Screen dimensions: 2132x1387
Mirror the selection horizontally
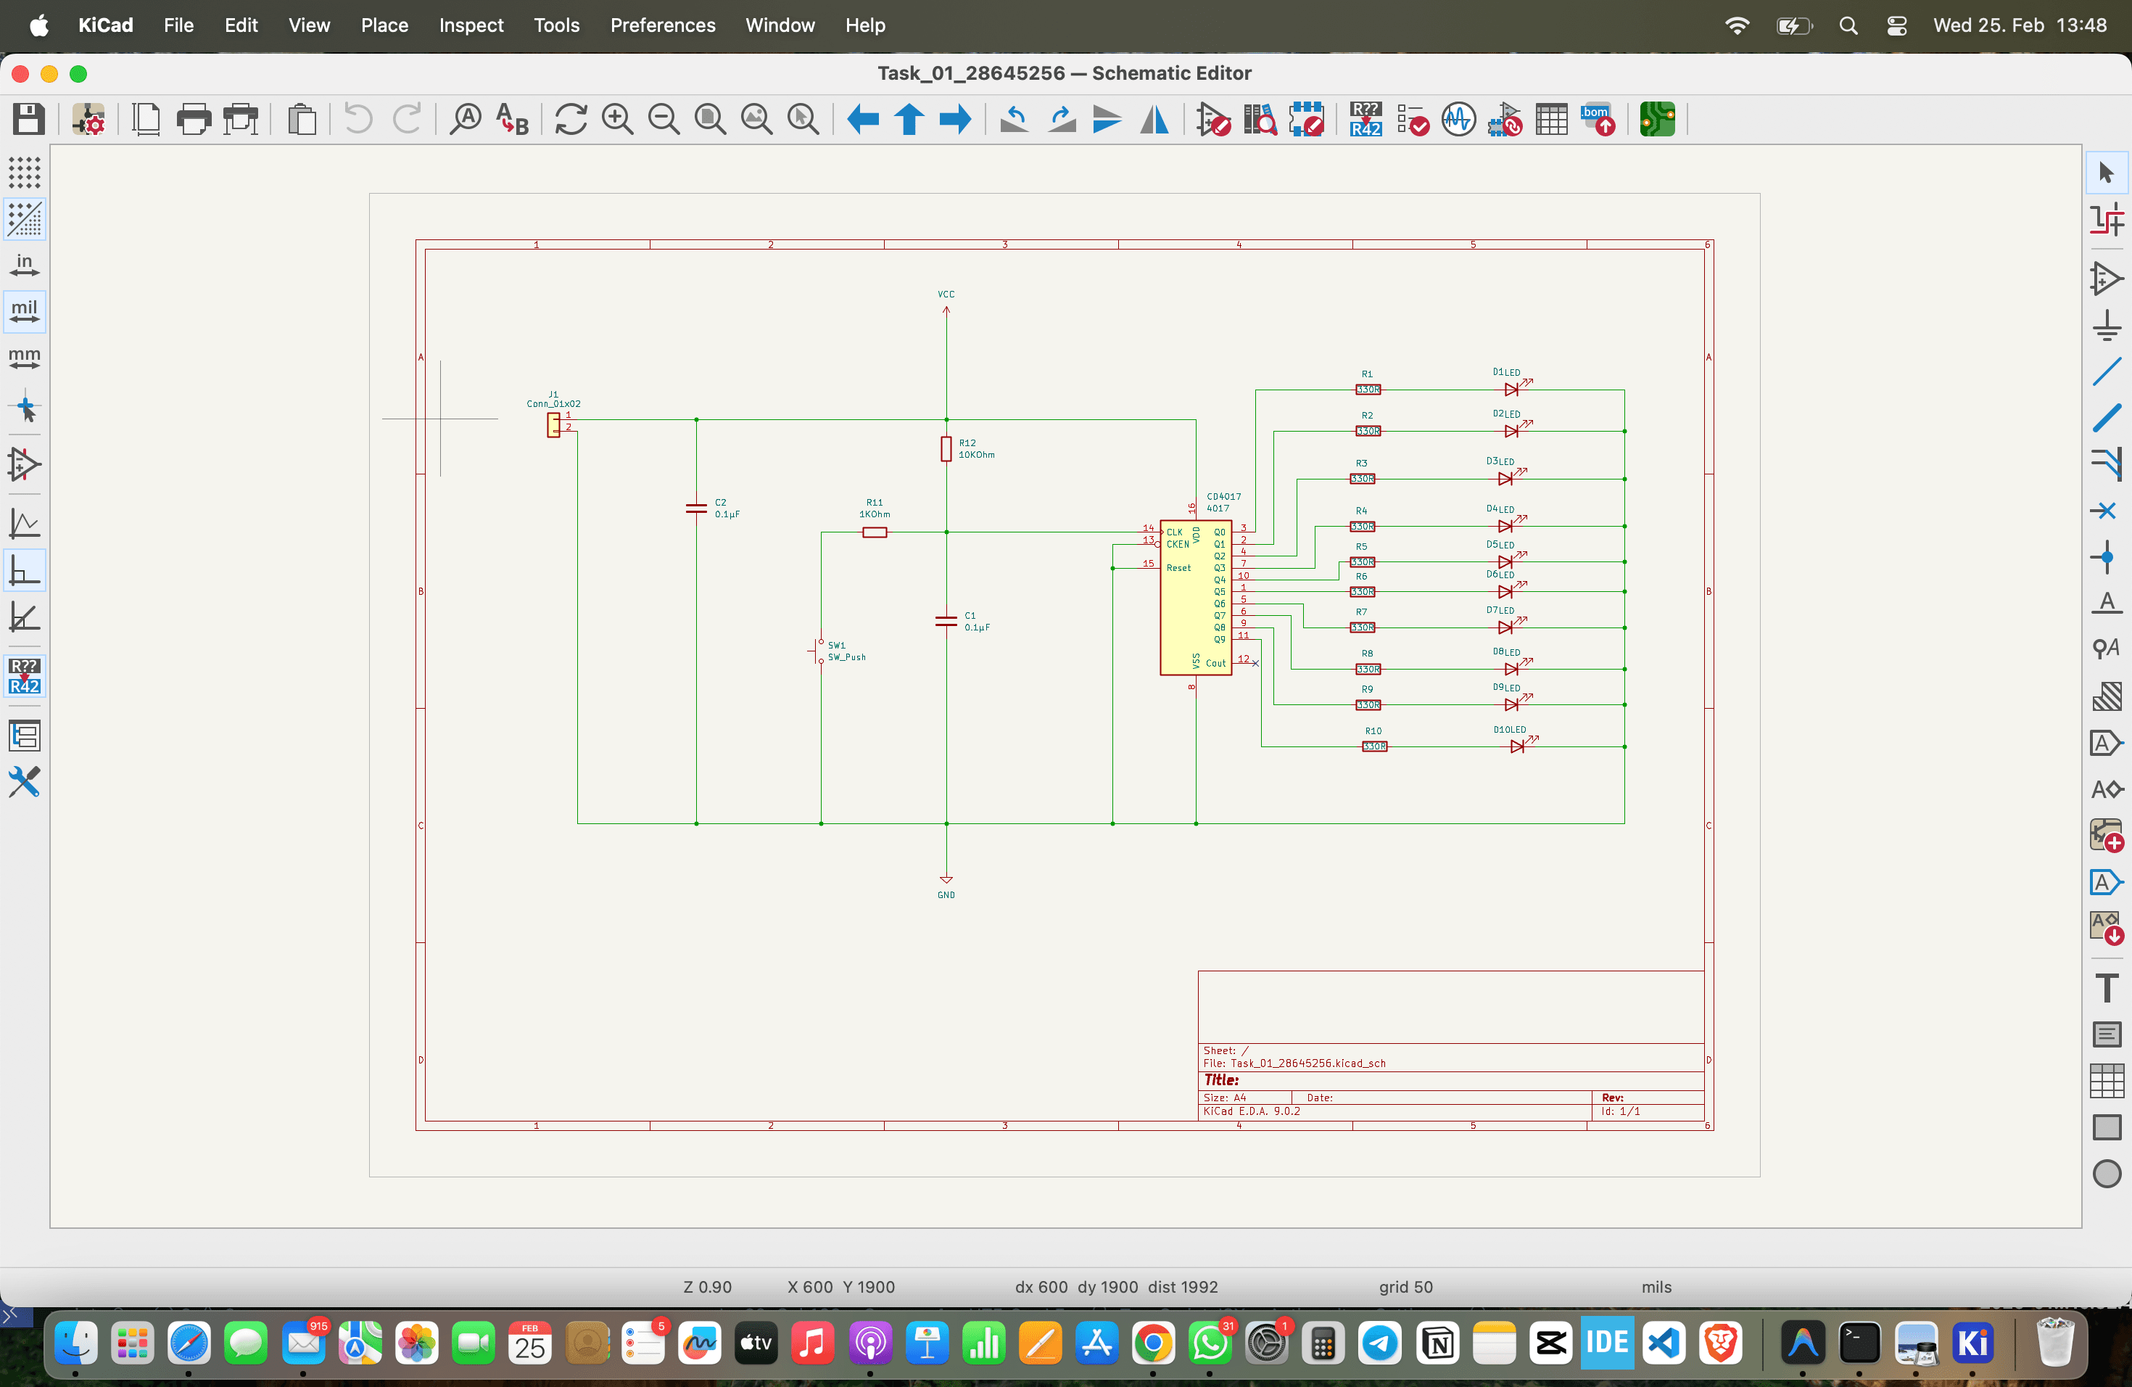(x=1154, y=119)
